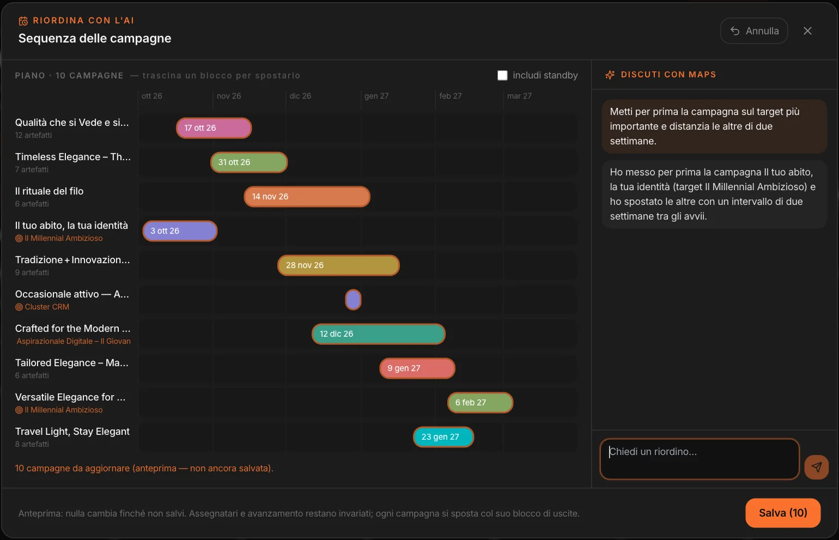Click the Qualità che si Vede e si... campaign name
Image resolution: width=839 pixels, height=540 pixels.
click(x=72, y=123)
